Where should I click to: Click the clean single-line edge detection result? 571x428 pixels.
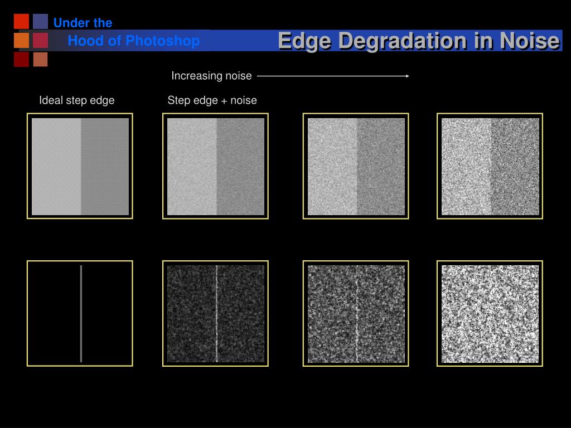click(80, 313)
